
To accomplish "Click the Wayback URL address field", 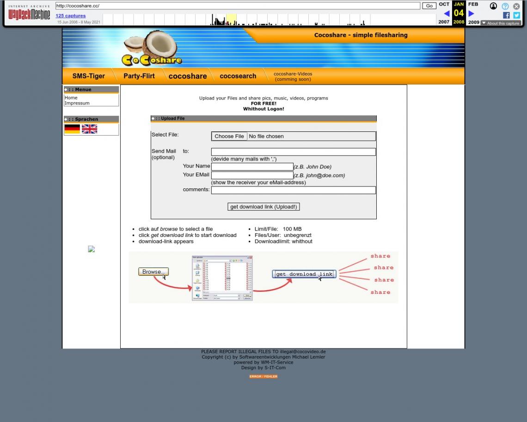I will (238, 6).
